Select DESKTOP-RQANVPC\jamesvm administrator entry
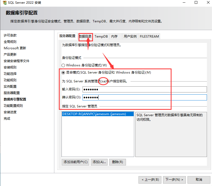 98,114
